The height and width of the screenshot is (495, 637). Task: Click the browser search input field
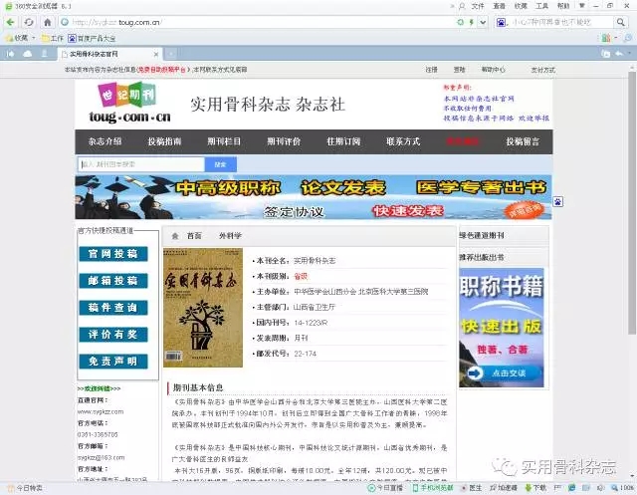coord(561,22)
